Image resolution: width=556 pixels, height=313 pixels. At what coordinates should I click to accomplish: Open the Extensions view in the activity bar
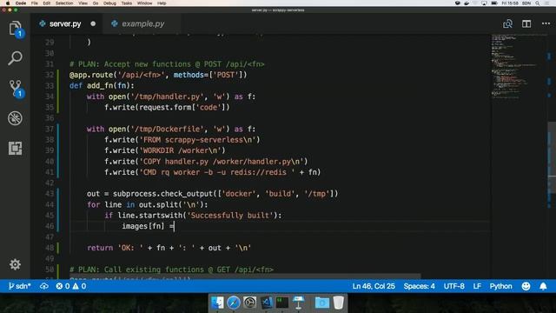pyautogui.click(x=15, y=148)
